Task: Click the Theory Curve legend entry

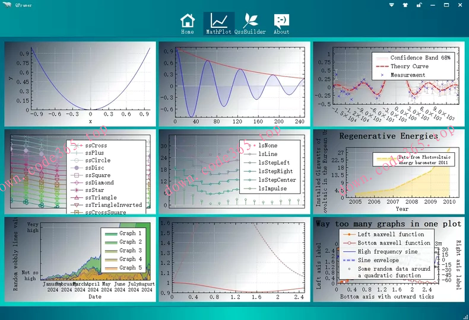Action: [409, 66]
